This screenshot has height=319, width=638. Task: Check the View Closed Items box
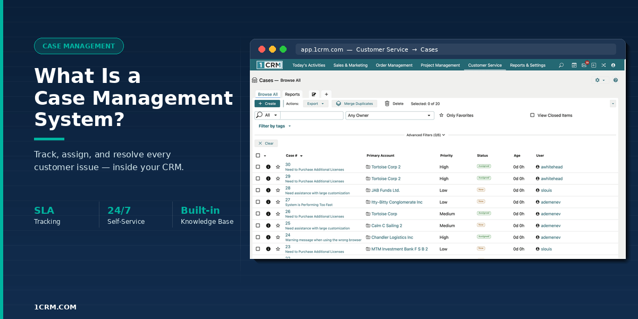[532, 115]
